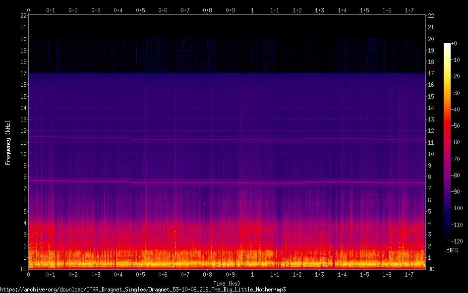
Task: Click the 0 tick on top time axis
Action: [29, 10]
